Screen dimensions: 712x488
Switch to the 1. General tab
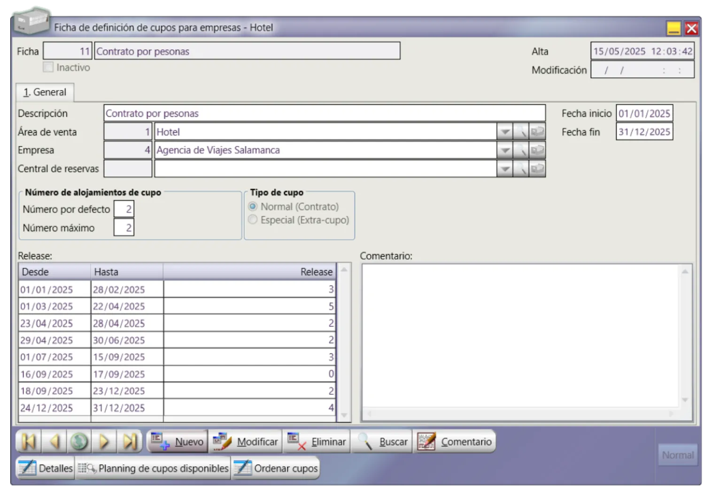point(45,92)
